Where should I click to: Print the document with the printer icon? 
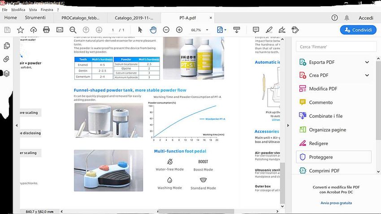click(47, 30)
